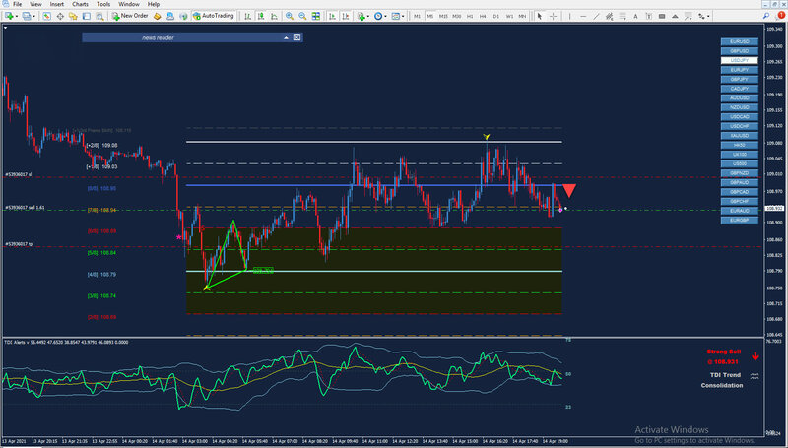Open the red notification alert icon

[781, 16]
